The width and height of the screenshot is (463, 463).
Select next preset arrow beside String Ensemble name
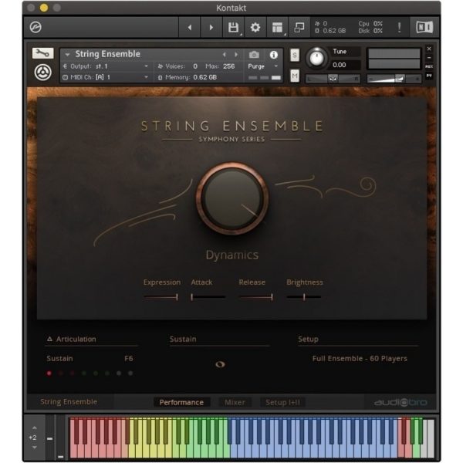coord(236,55)
